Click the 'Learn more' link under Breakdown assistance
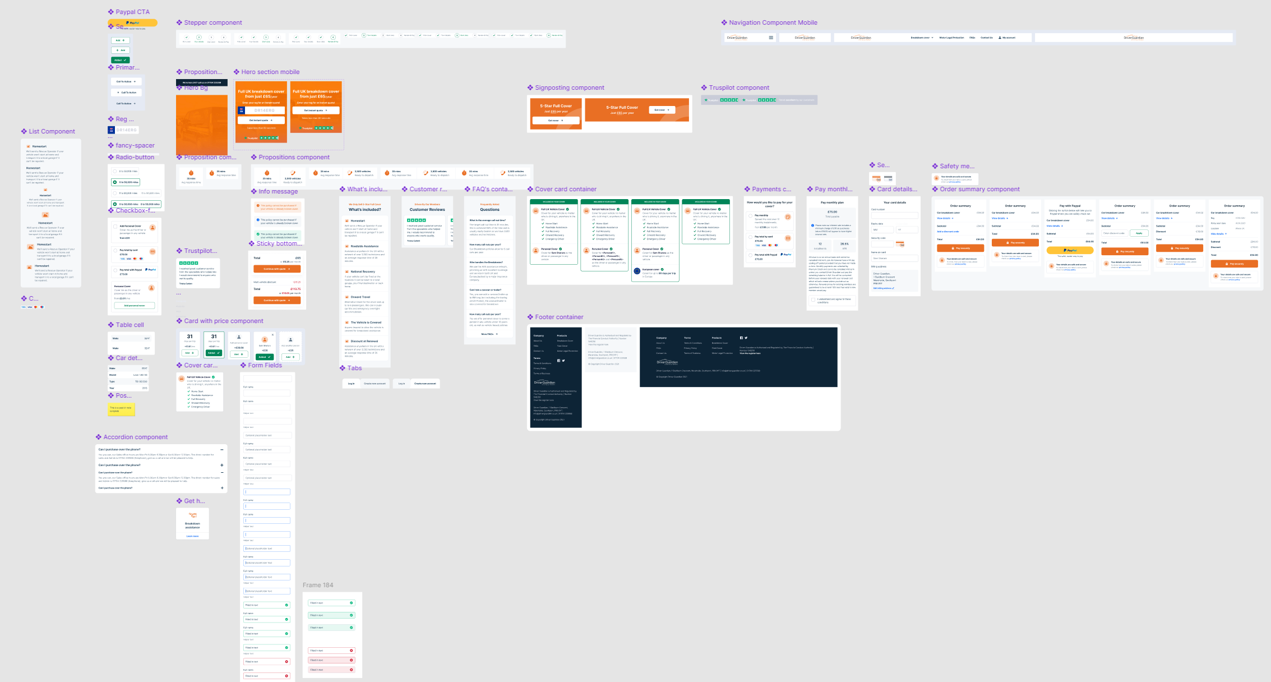The image size is (1271, 682). [192, 536]
